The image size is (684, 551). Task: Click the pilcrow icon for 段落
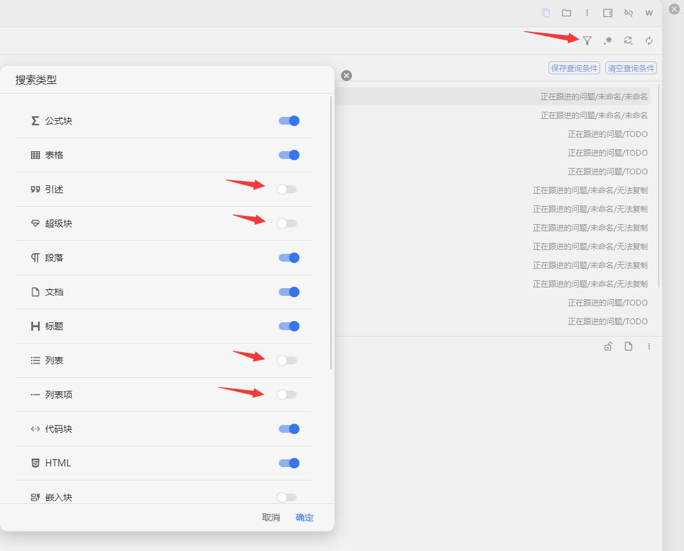(x=35, y=258)
